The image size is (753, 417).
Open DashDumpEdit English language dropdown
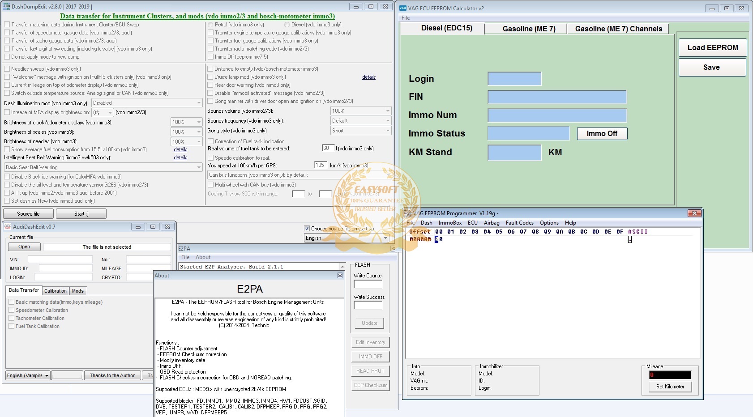coord(347,238)
